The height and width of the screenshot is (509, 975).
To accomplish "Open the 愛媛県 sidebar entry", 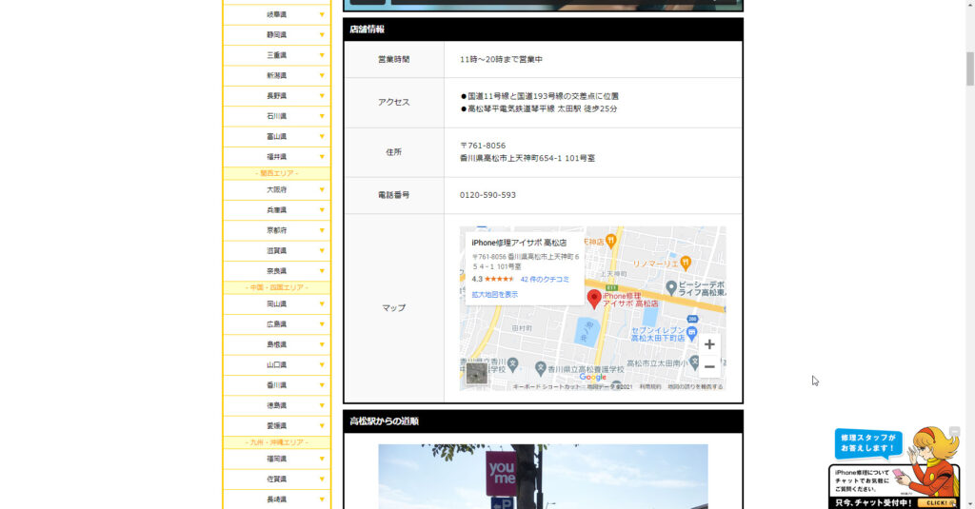I will point(277,425).
